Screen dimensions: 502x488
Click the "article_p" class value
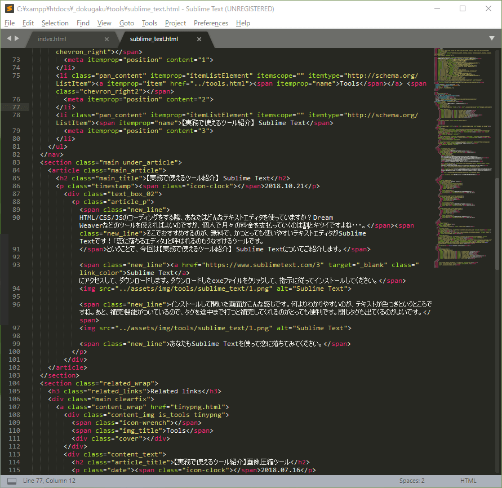pyautogui.click(x=128, y=202)
